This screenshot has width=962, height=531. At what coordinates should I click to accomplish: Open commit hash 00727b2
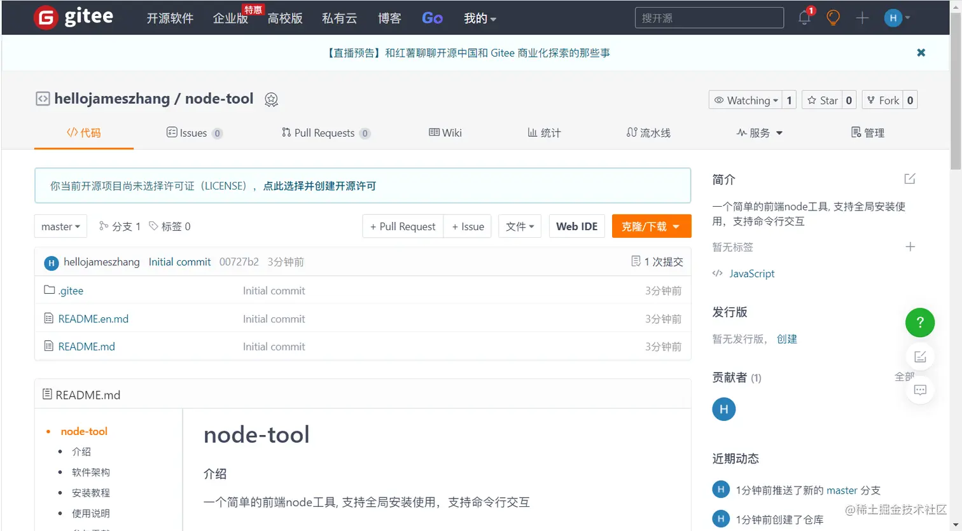pyautogui.click(x=239, y=262)
